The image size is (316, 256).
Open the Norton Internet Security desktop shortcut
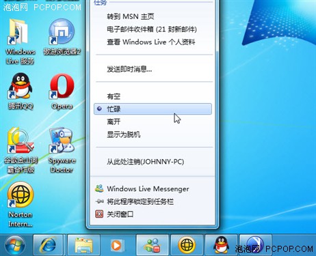tap(21, 204)
